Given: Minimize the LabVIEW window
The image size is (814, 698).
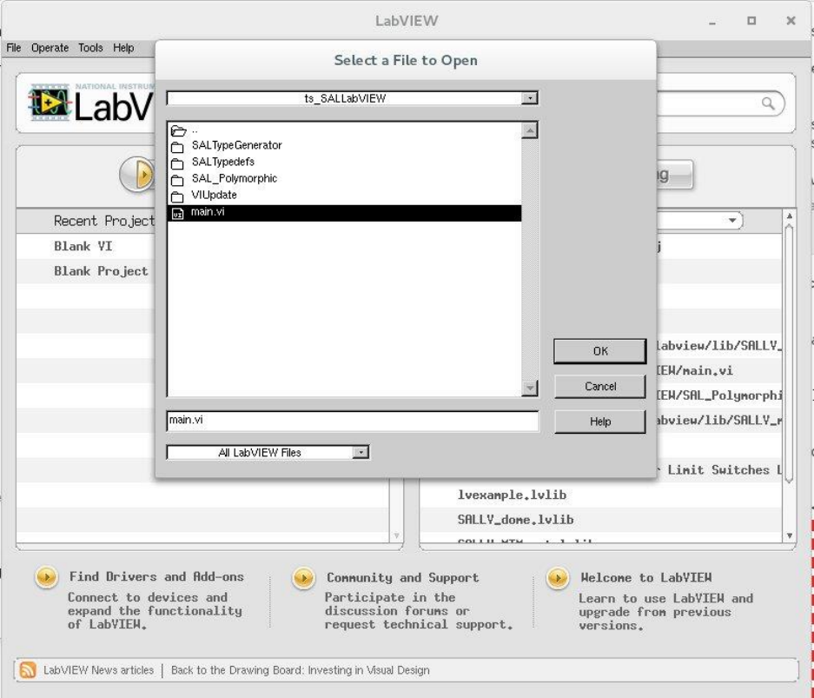Looking at the screenshot, I should click(712, 22).
